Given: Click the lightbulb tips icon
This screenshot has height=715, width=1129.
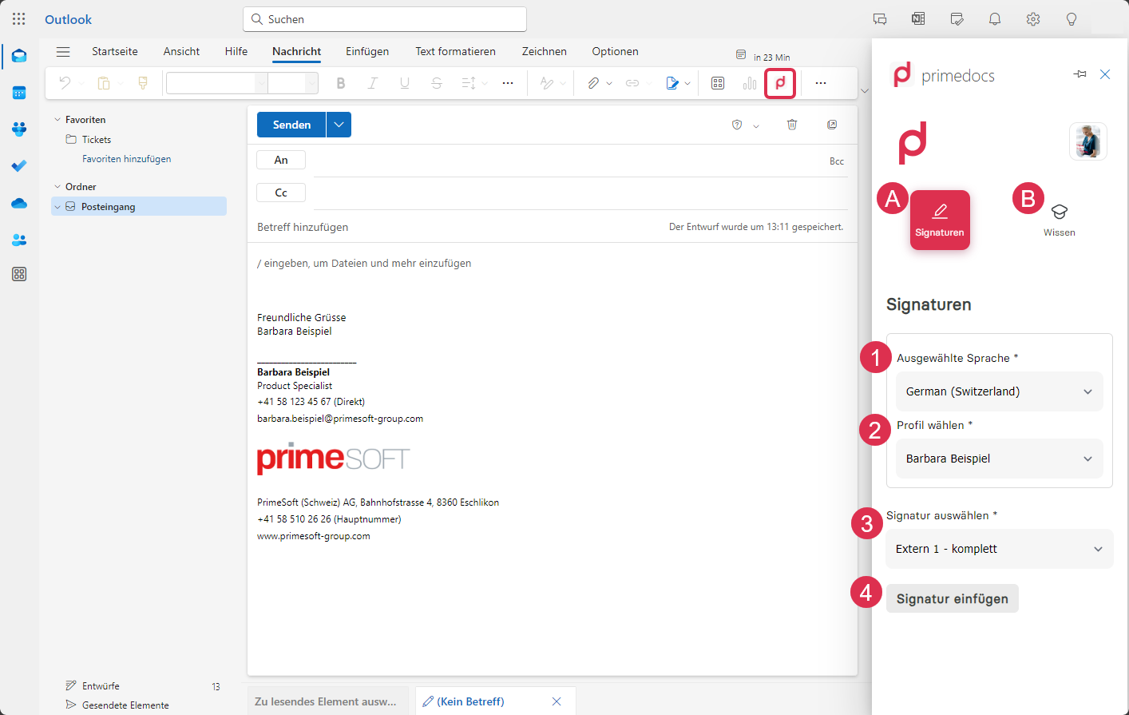Looking at the screenshot, I should pyautogui.click(x=1072, y=19).
